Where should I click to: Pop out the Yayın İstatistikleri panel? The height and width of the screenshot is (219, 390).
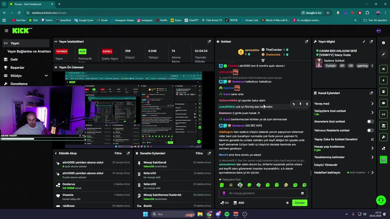pyautogui.click(x=209, y=42)
